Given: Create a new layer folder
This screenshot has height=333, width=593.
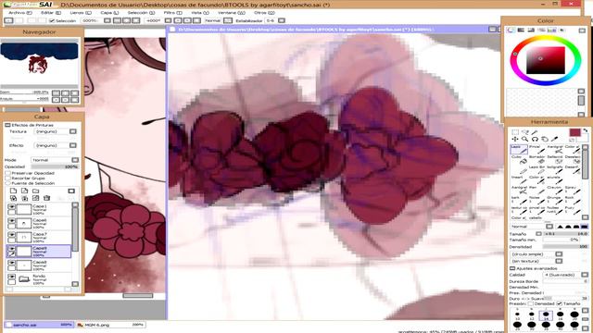Looking at the screenshot, I should click(36, 191).
